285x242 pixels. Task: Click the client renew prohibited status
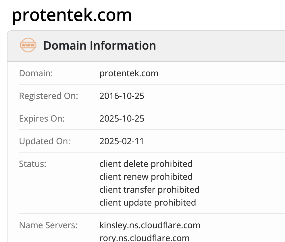pos(146,177)
